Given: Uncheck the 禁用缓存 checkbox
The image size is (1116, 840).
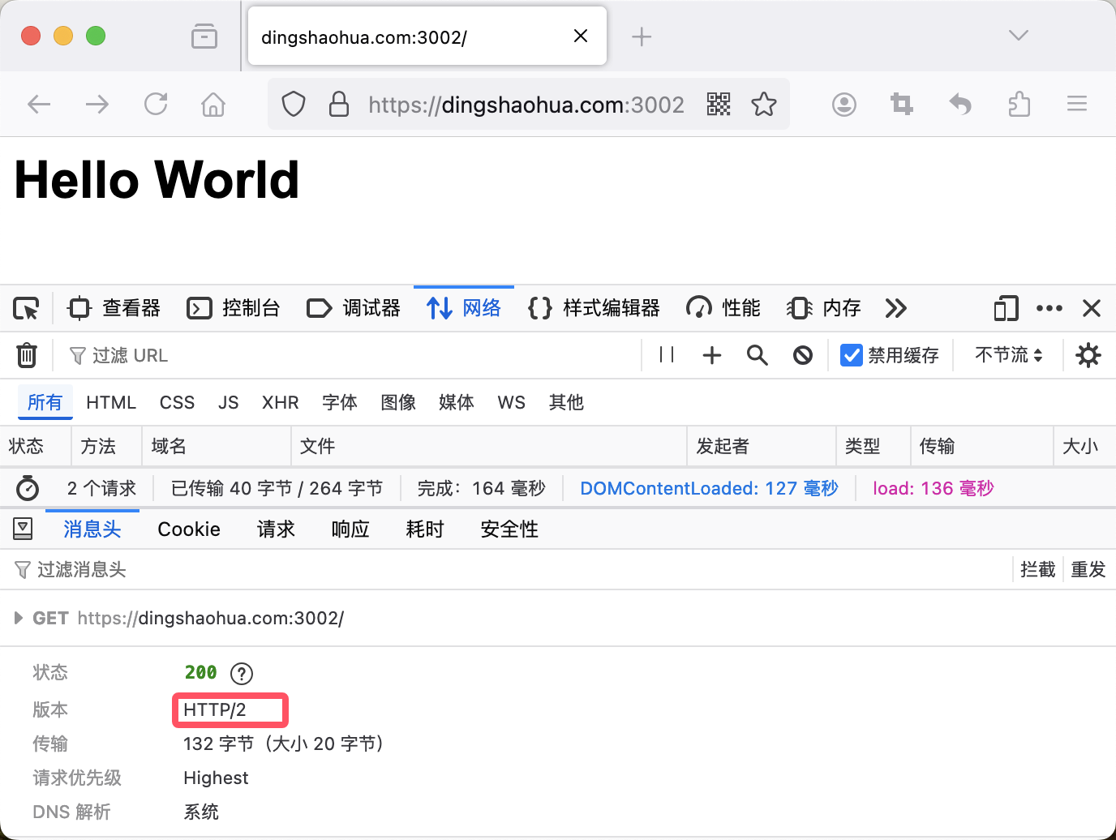Looking at the screenshot, I should tap(852, 355).
